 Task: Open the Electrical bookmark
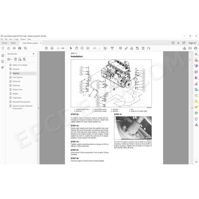point(16,82)
